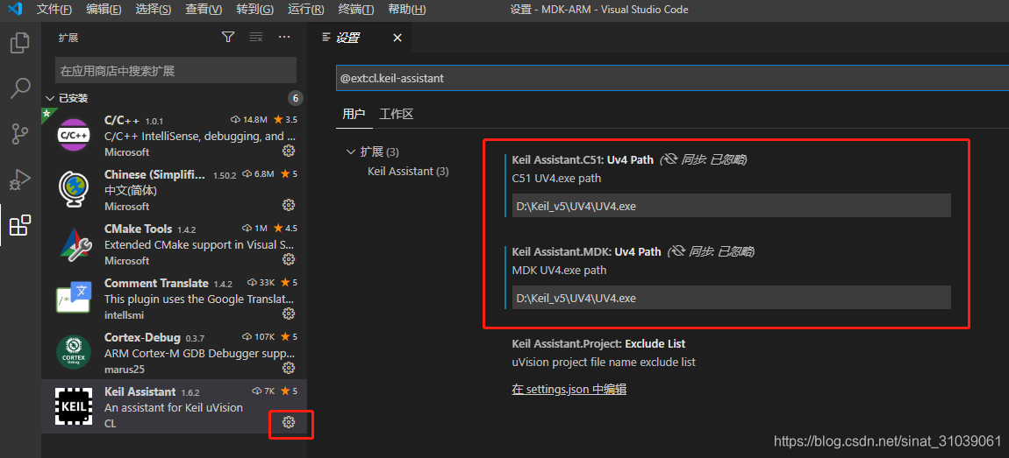Open manage gear for CMake Tools

coord(289,259)
